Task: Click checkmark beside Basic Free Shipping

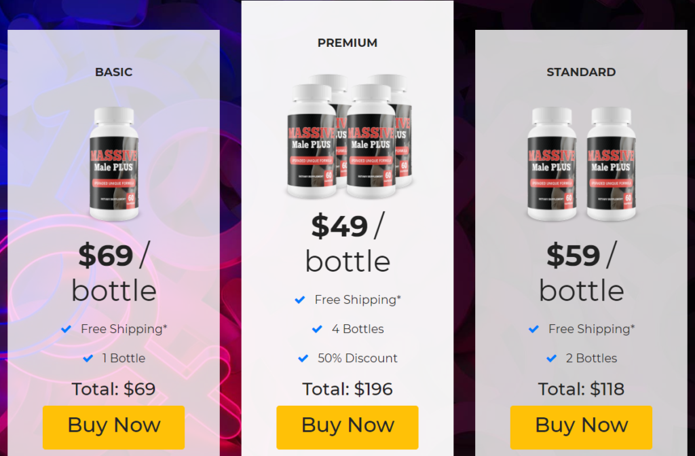Action: pos(66,329)
